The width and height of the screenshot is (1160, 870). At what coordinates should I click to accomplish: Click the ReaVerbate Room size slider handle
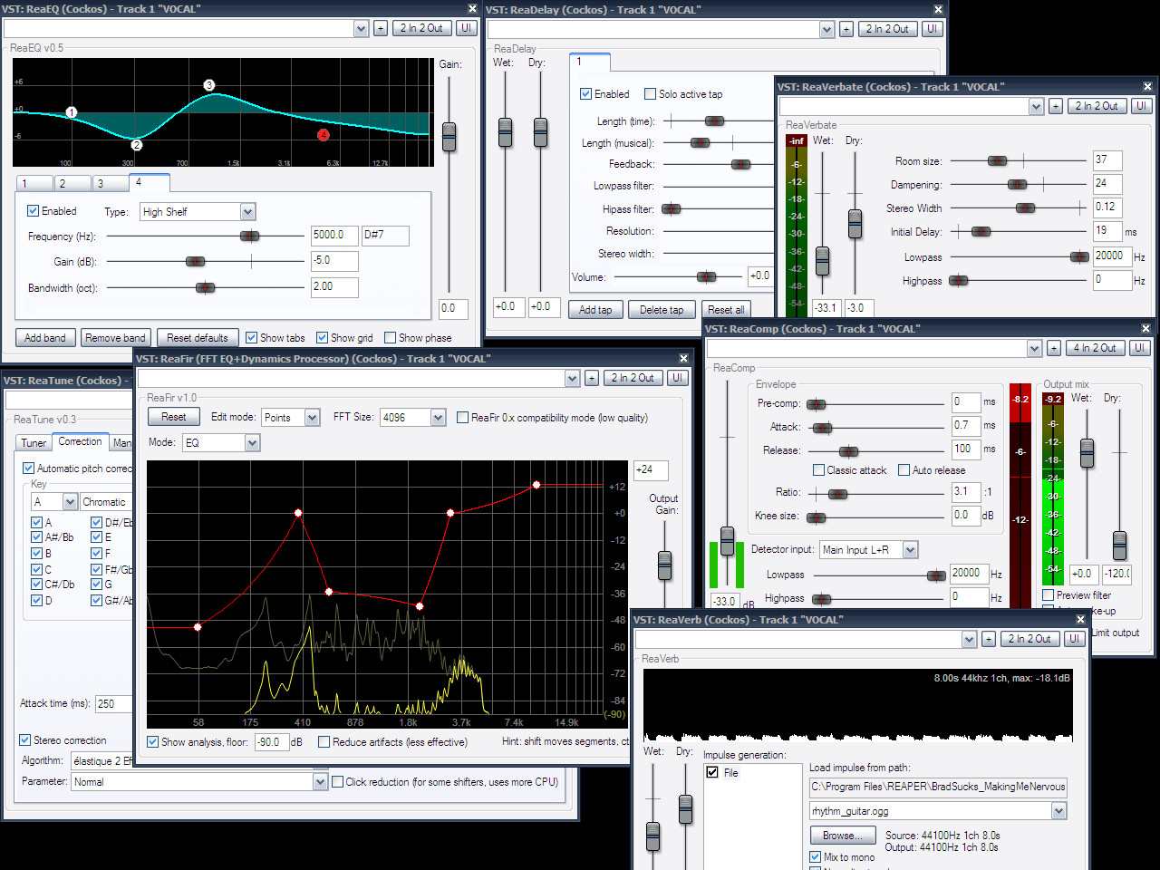[x=997, y=161]
